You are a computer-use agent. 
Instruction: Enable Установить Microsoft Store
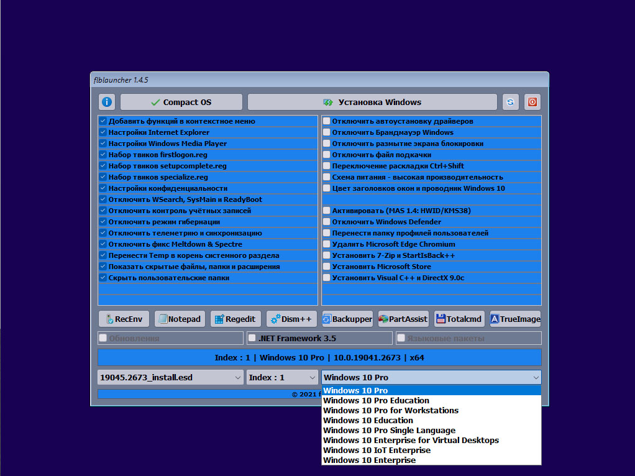tap(327, 267)
